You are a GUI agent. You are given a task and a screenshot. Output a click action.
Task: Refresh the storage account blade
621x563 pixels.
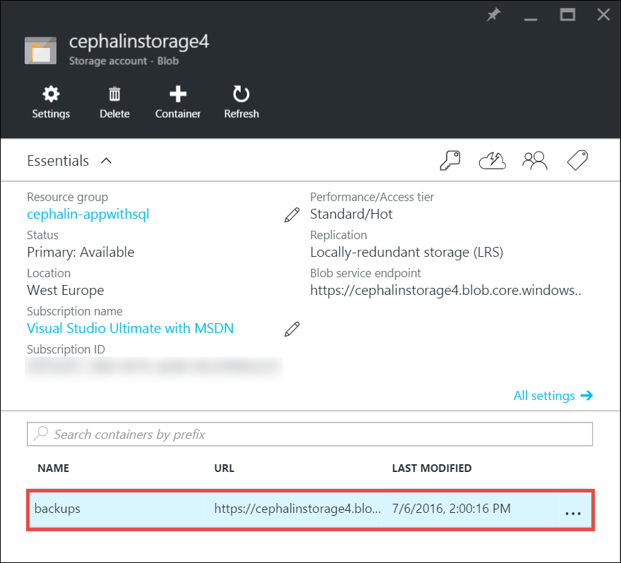241,102
